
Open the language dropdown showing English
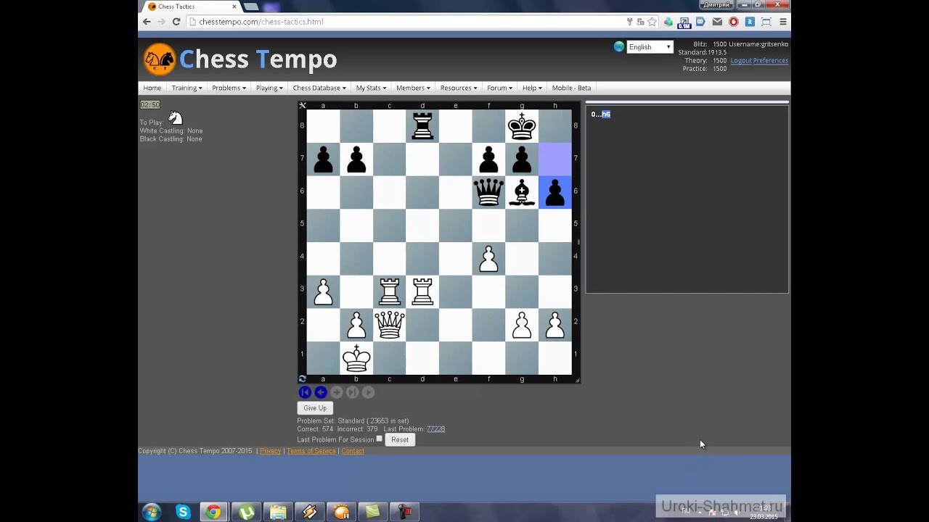(650, 47)
